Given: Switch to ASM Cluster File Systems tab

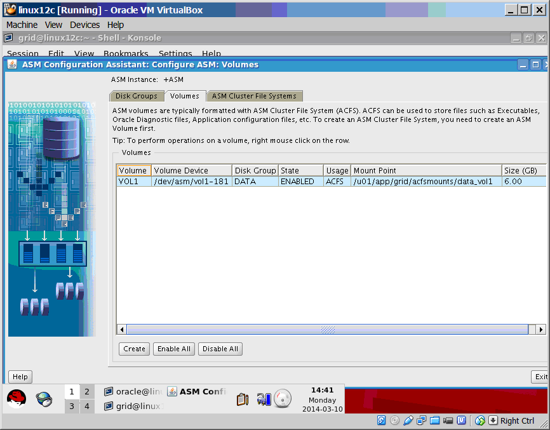Looking at the screenshot, I should pyautogui.click(x=254, y=96).
